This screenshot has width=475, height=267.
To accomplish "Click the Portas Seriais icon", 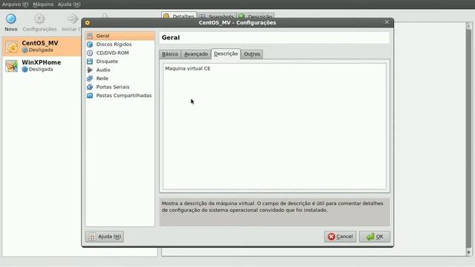I will pos(90,87).
